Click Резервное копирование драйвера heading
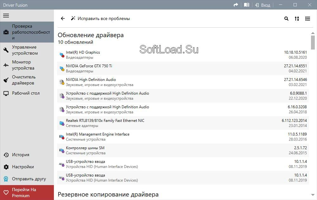Viewport: 317px width, 200px height. (108, 195)
